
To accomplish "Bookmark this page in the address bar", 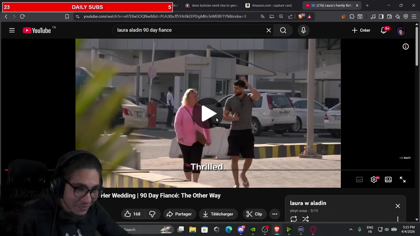I will [x=67, y=16].
